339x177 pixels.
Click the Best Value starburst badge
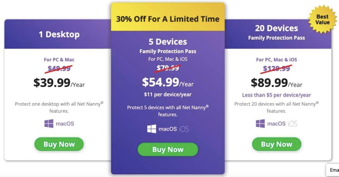[322, 19]
